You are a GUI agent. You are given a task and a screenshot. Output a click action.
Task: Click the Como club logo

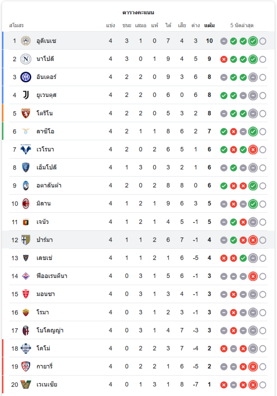26,348
